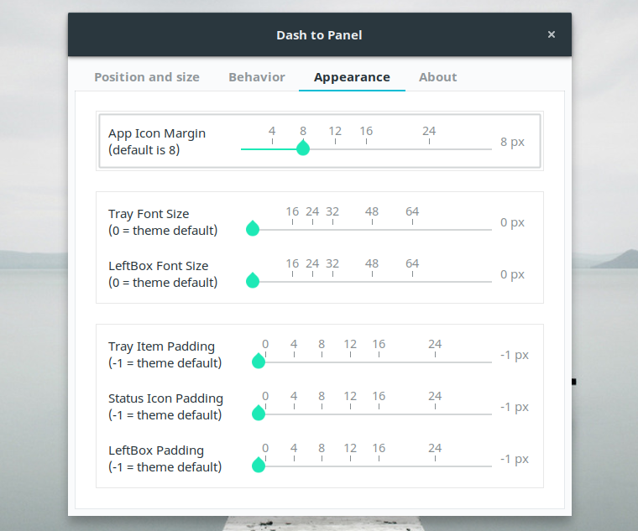
Task: Open the About tab
Action: click(x=438, y=77)
